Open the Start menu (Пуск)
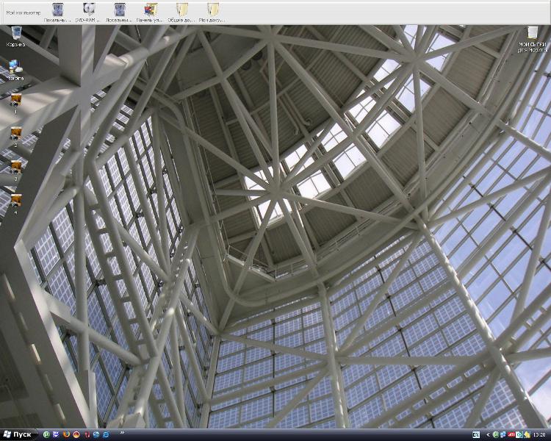This screenshot has width=551, height=441. [18, 434]
